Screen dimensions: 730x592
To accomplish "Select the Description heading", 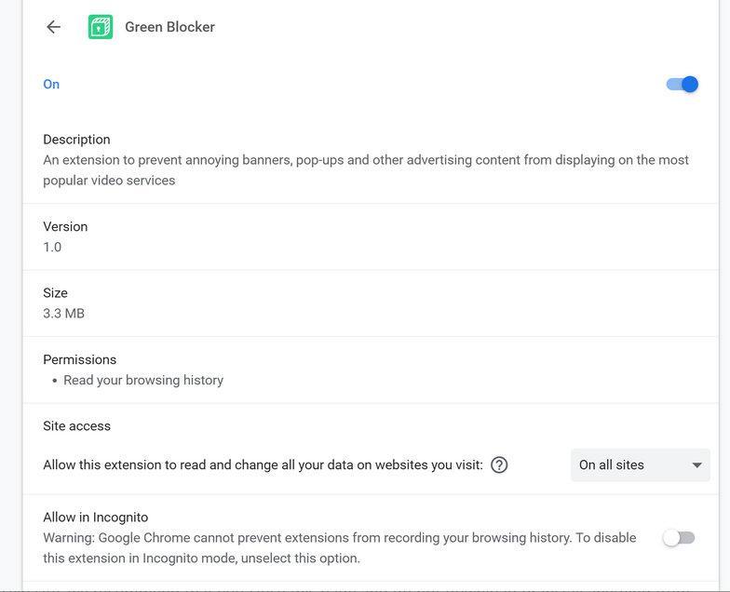I will (76, 140).
